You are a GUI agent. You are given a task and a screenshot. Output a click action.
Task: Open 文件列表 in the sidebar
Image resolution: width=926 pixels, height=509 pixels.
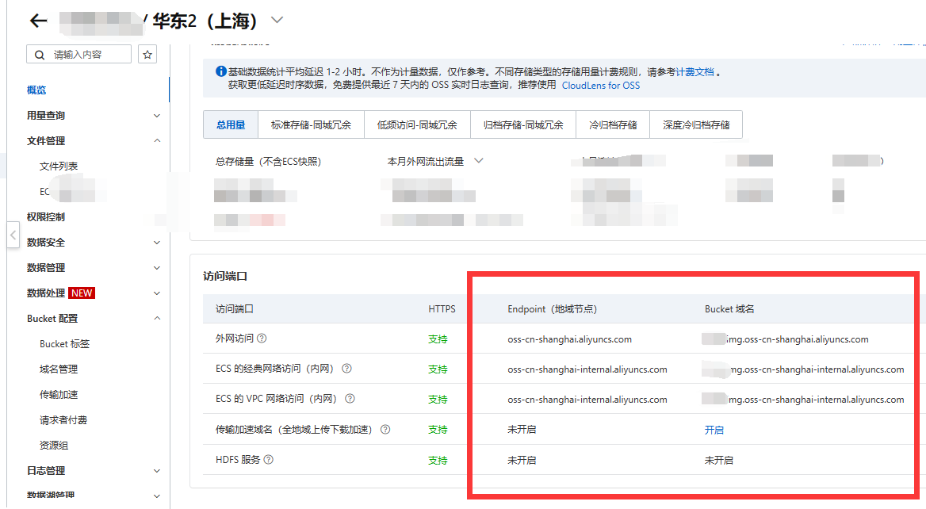click(x=59, y=166)
